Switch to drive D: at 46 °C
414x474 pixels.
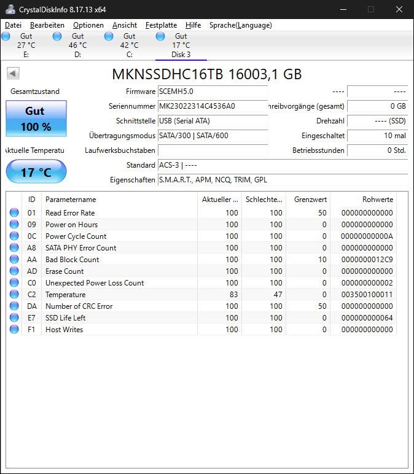(78, 45)
